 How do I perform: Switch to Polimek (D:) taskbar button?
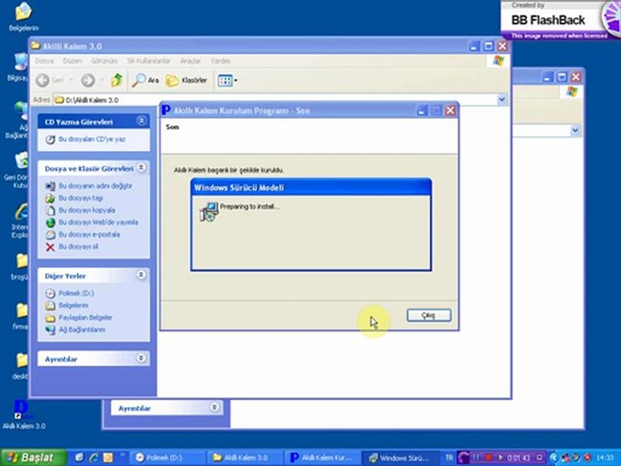pos(168,457)
